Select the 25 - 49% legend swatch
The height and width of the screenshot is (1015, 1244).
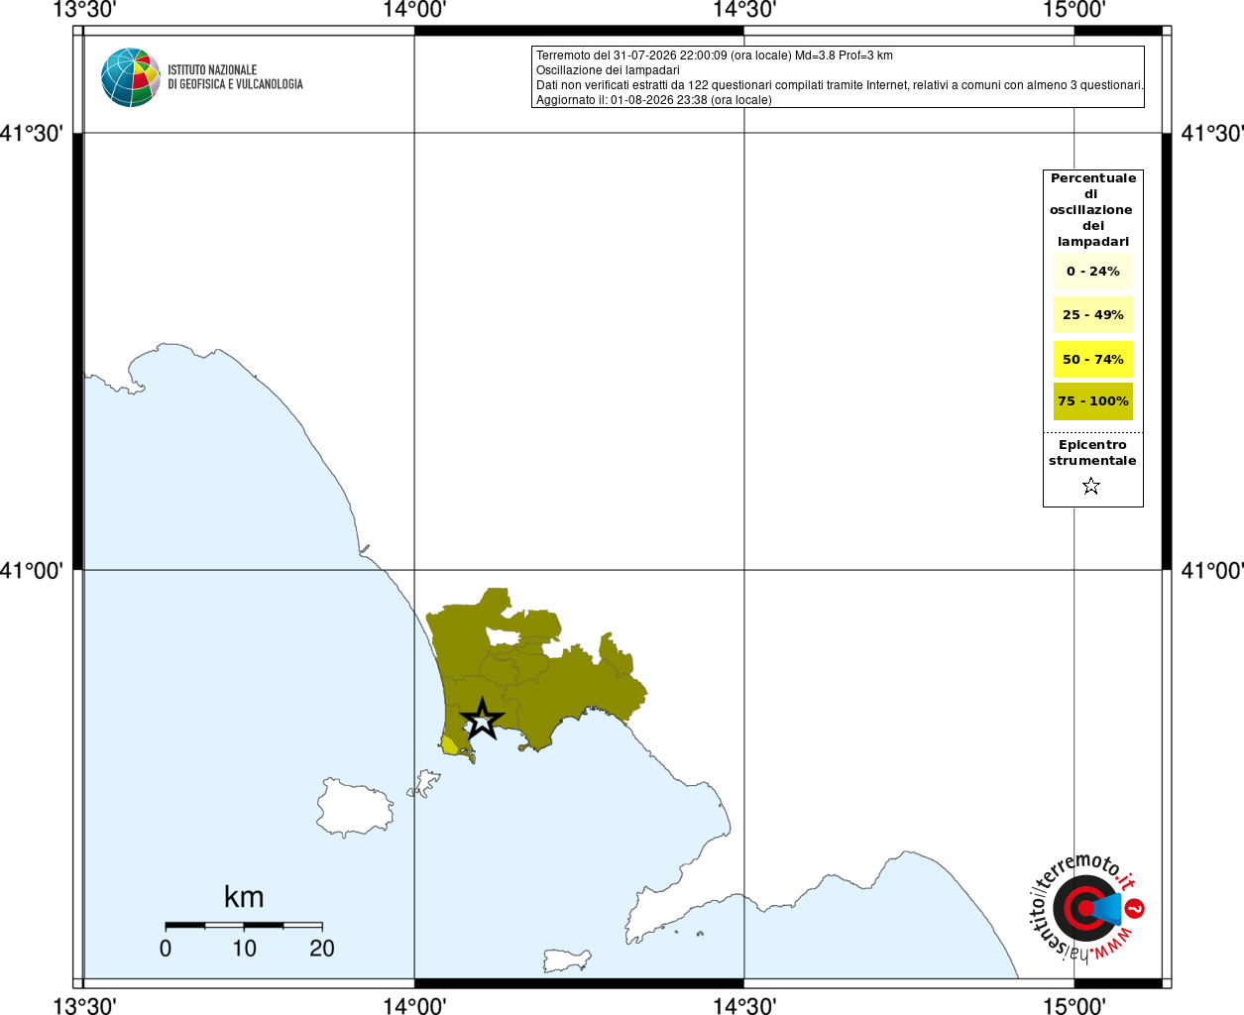[x=1093, y=315]
